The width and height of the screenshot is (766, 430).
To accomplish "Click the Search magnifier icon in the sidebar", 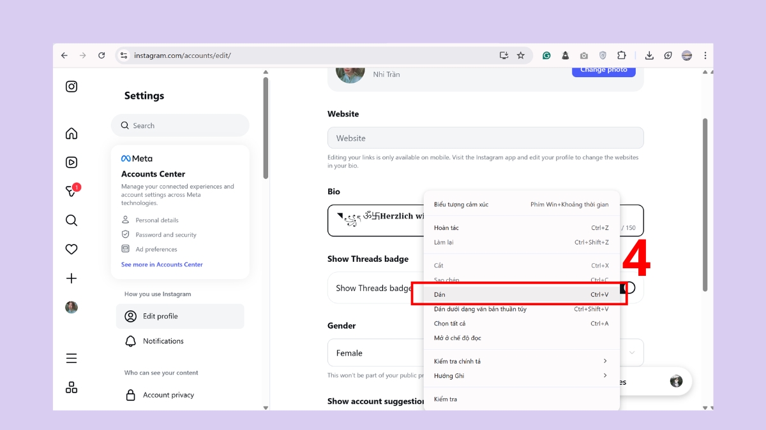I will point(71,220).
